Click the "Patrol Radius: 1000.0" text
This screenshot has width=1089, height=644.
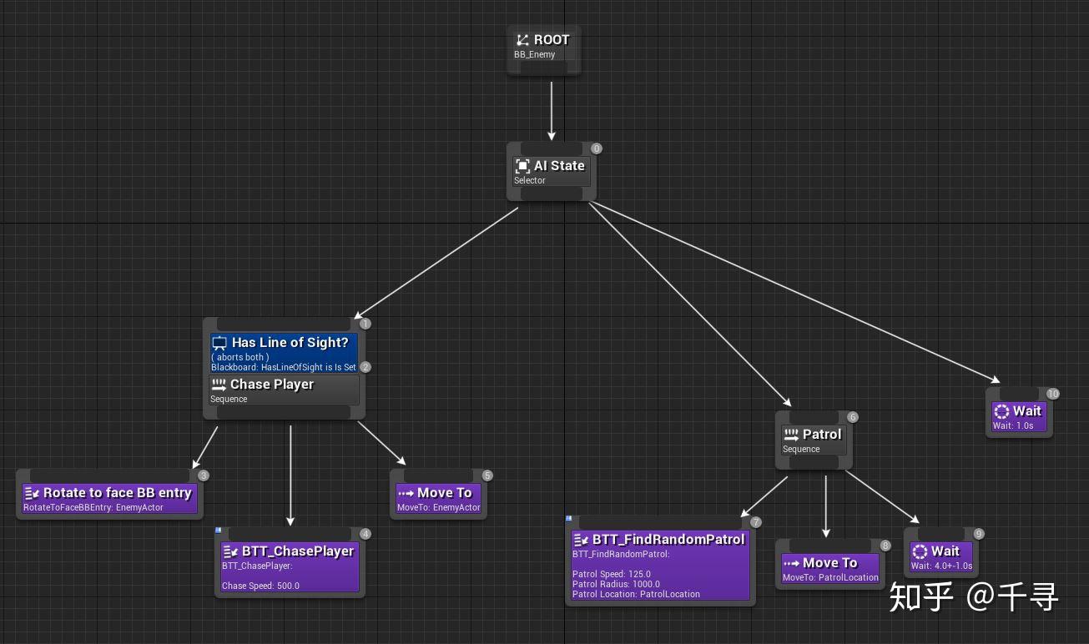[x=616, y=585]
